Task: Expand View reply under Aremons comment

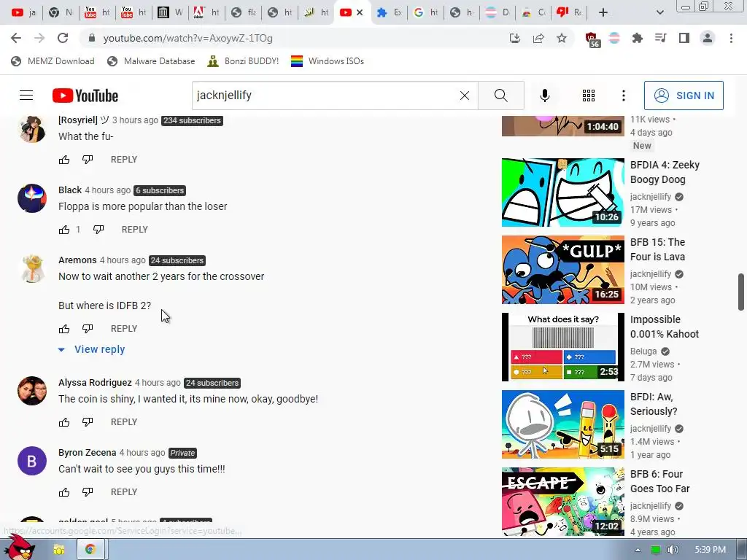Action: pyautogui.click(x=91, y=349)
